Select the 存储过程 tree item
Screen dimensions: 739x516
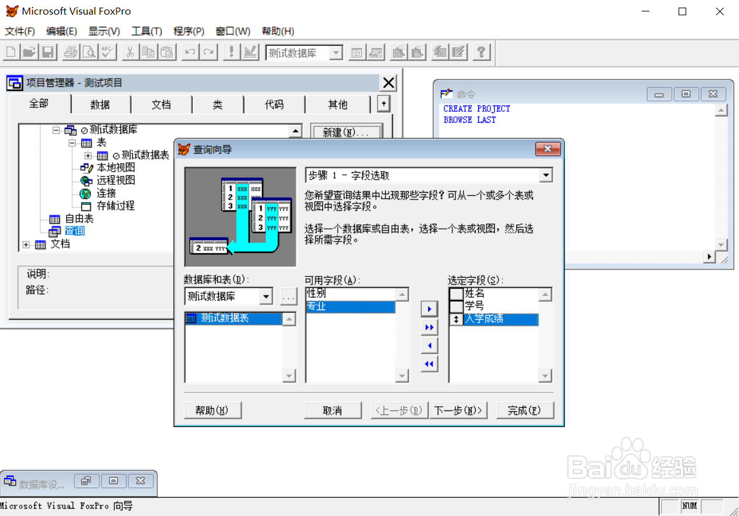point(116,206)
